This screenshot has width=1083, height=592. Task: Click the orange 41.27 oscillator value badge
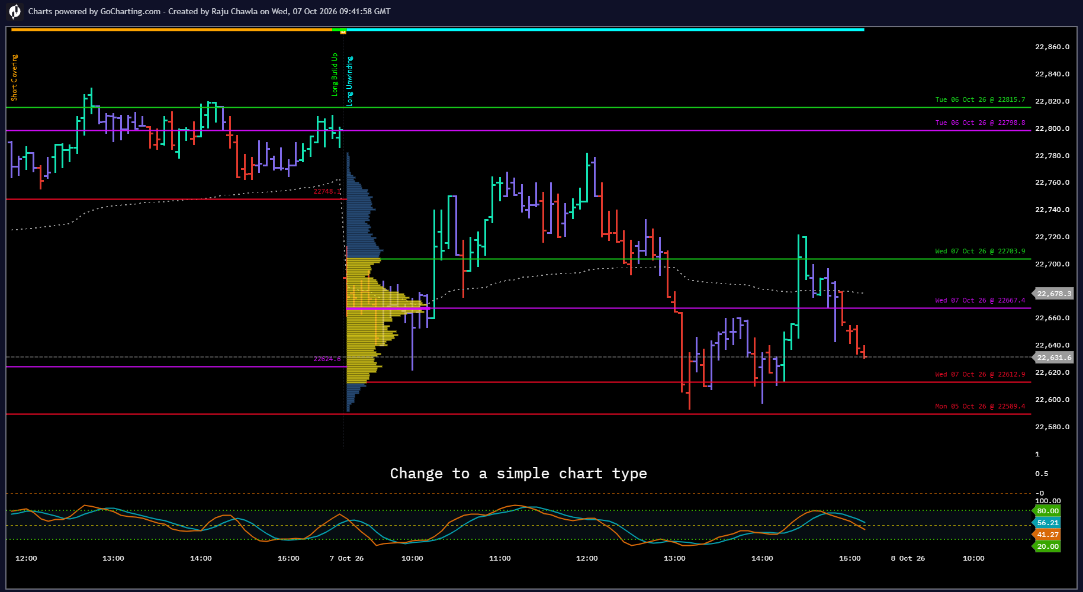tap(1047, 535)
